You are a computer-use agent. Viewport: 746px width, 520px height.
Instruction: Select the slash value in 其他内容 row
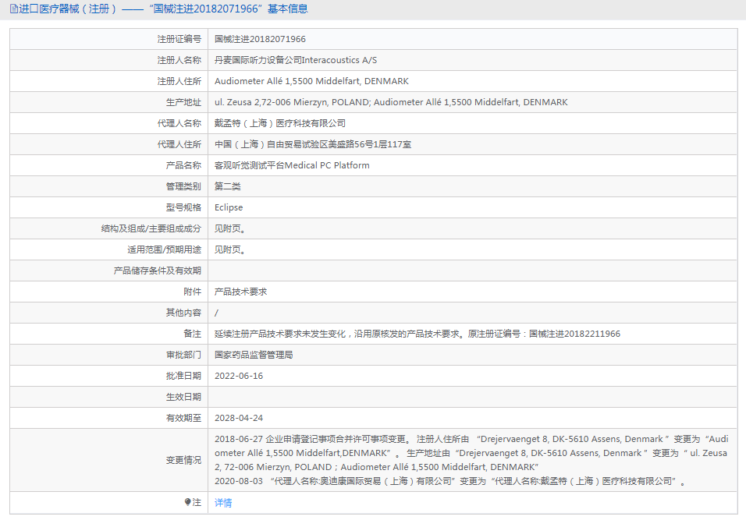[216, 313]
